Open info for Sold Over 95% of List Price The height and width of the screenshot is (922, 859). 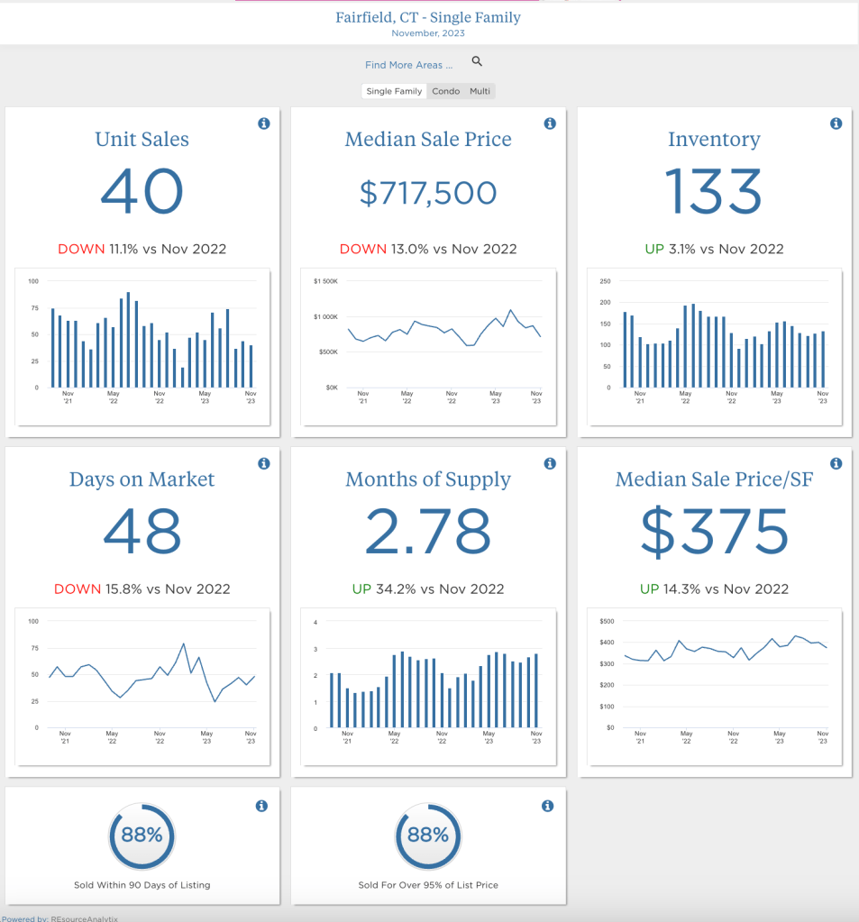tap(547, 806)
